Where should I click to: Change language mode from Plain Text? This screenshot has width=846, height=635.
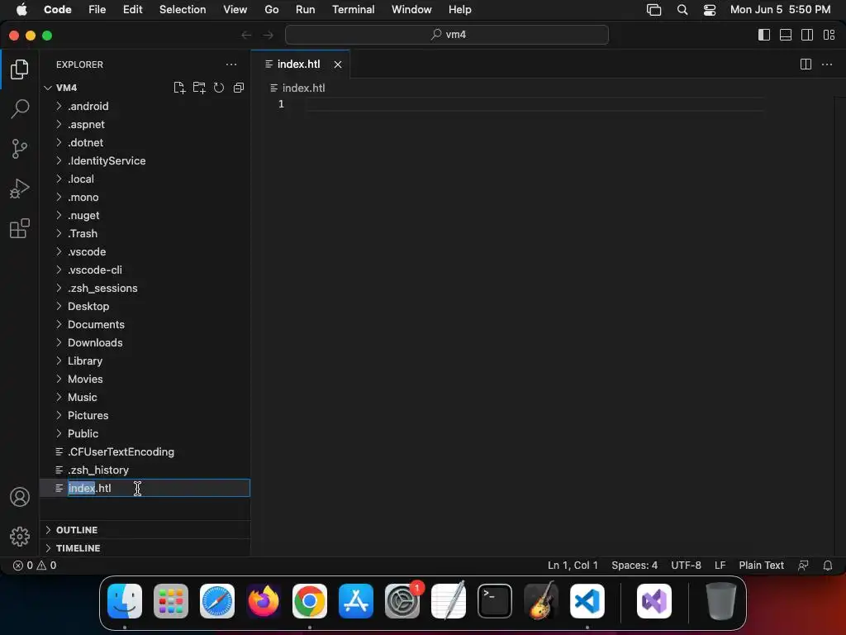761,566
